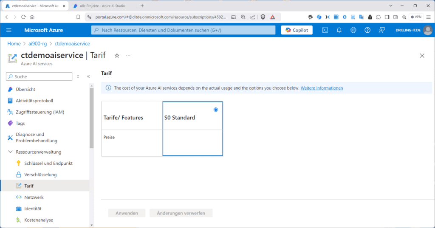
Task: Reload the browser page
Action: coord(24,17)
